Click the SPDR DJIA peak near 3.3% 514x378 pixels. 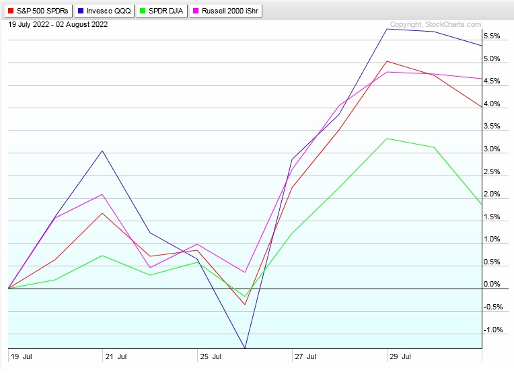pyautogui.click(x=387, y=139)
